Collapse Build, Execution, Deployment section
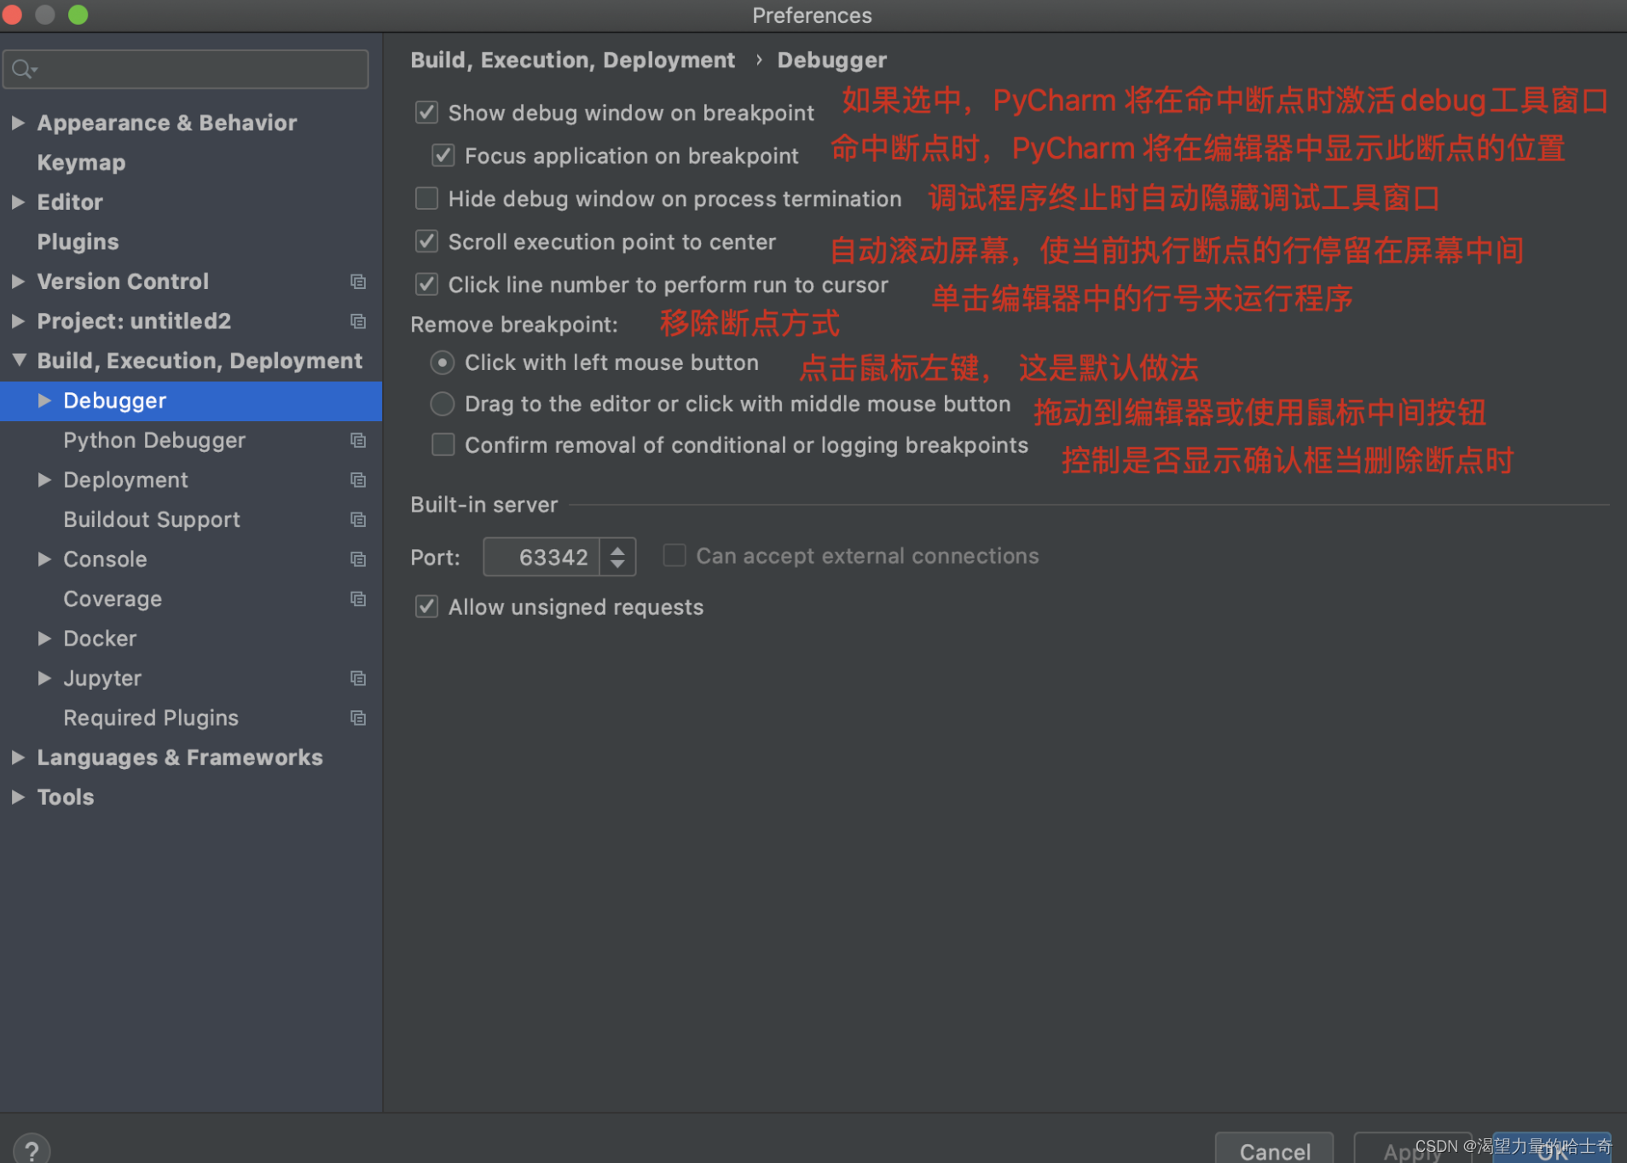 click(x=18, y=361)
